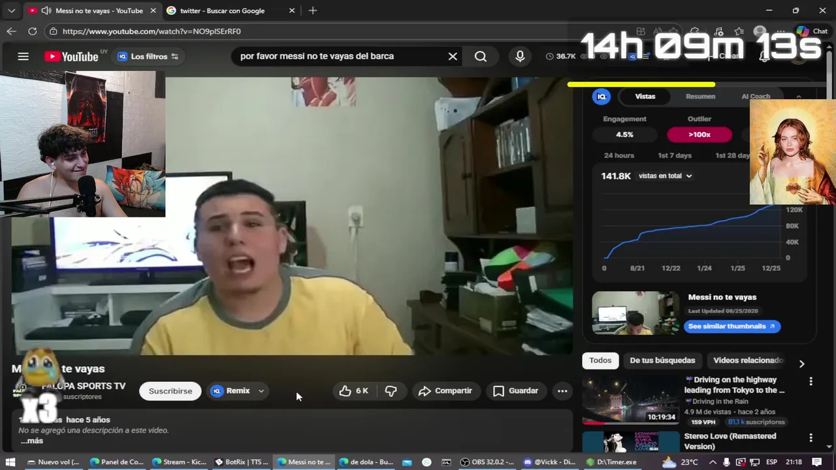Image resolution: width=836 pixels, height=470 pixels.
Task: Select the Resumen tab in vidIQ
Action: [x=700, y=97]
